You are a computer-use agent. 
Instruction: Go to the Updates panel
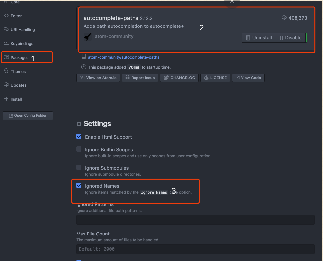click(18, 85)
